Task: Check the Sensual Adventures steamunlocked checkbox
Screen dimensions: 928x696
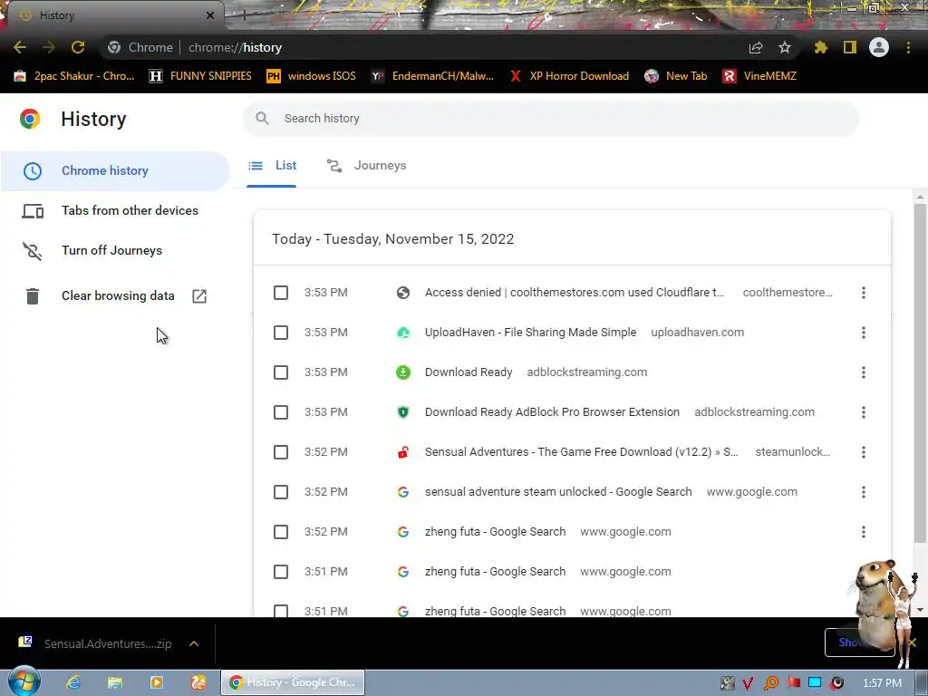Action: coord(281,452)
